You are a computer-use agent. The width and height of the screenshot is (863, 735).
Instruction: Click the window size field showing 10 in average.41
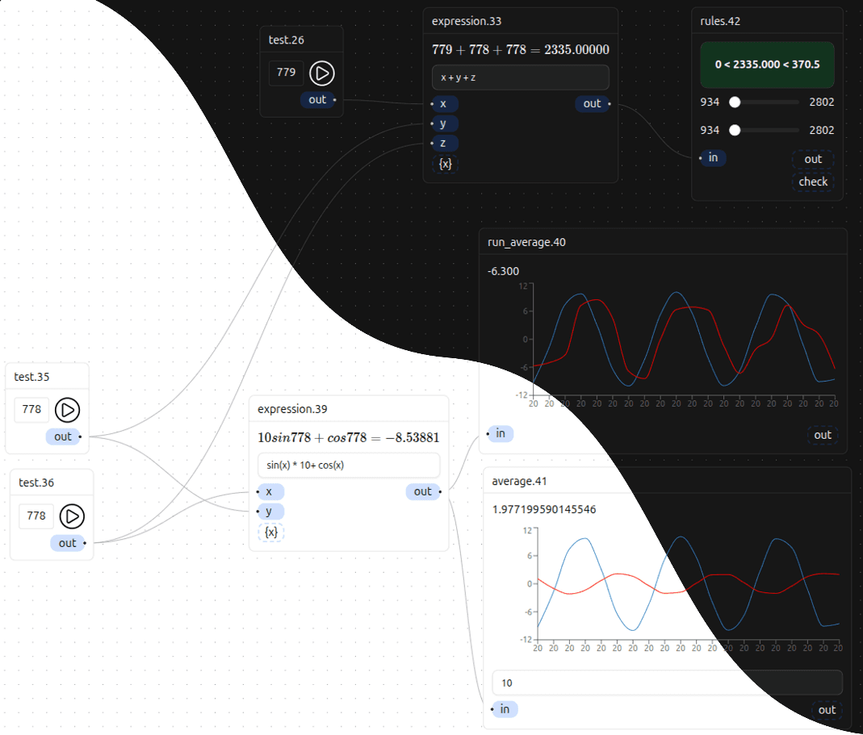(666, 683)
